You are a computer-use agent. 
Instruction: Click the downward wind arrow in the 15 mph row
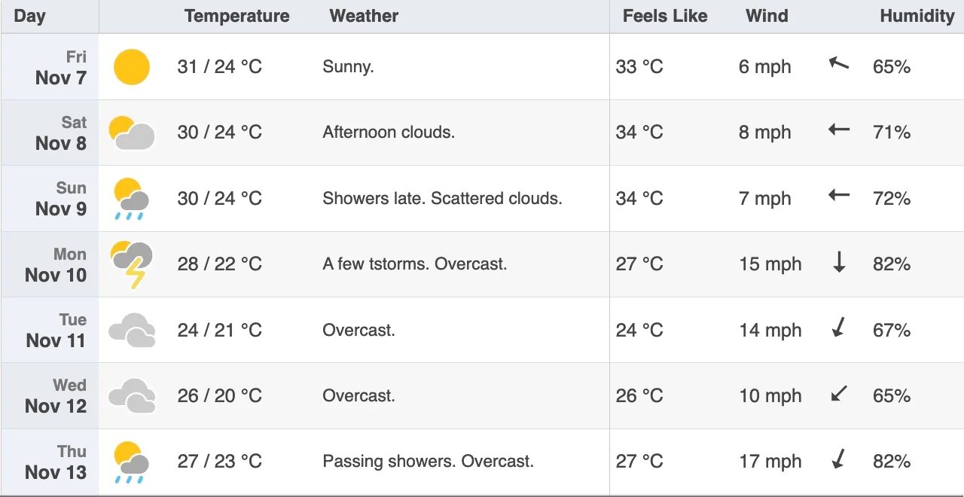839,263
